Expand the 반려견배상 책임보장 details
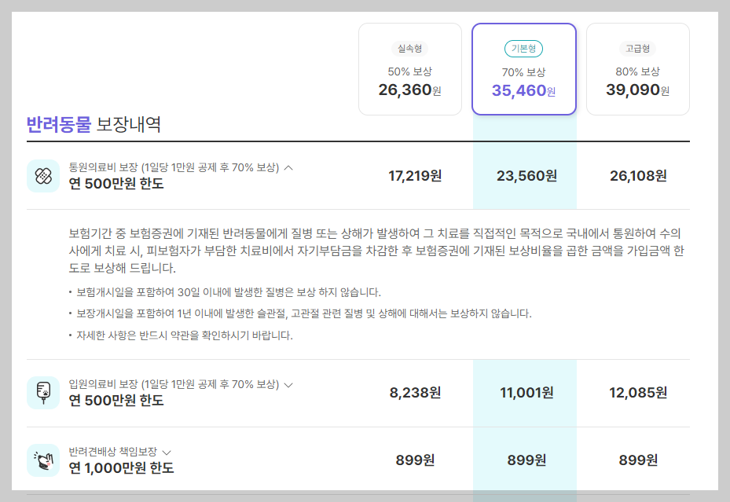 pyautogui.click(x=167, y=450)
